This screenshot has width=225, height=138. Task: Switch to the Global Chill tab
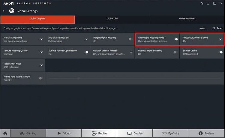pos(112,19)
